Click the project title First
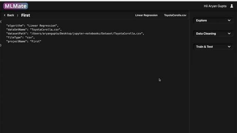The width and height of the screenshot is (237, 133). [26, 15]
